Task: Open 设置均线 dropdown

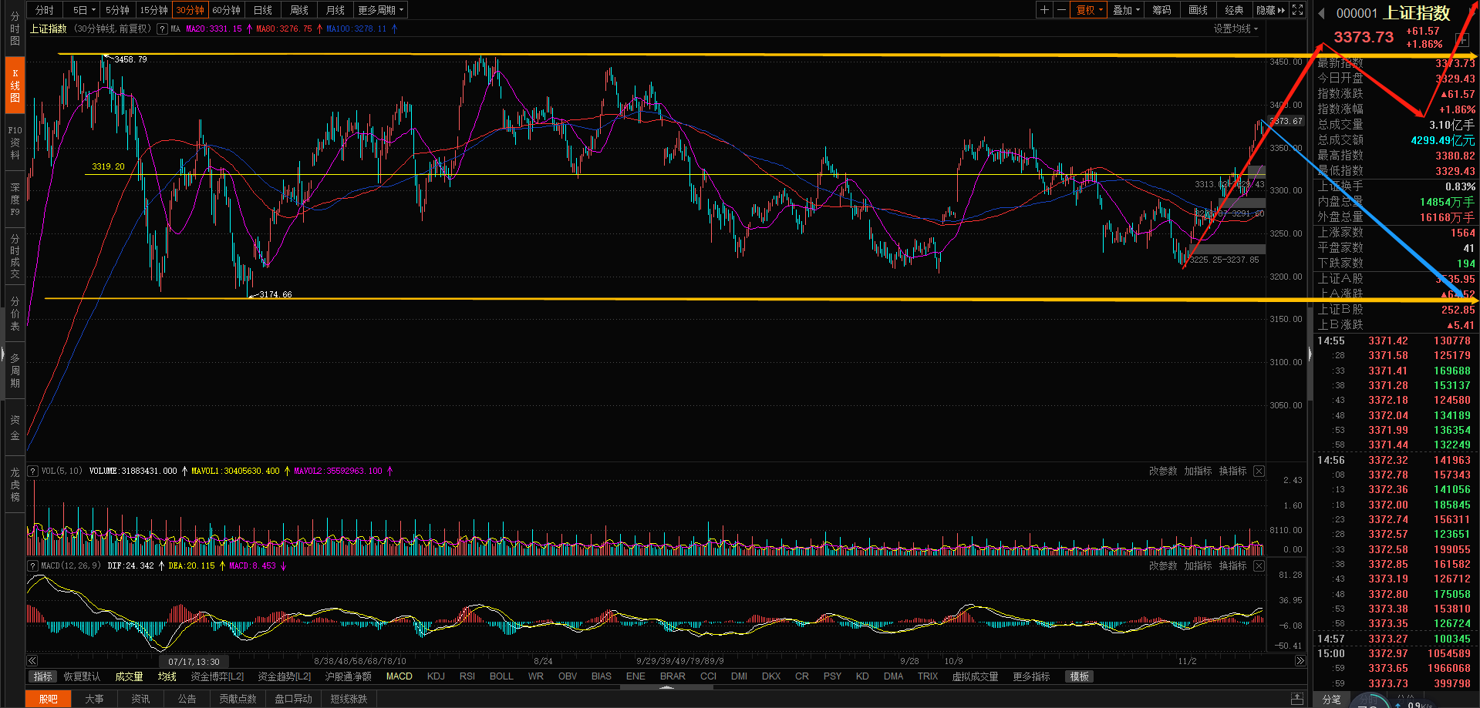Action: (1236, 29)
